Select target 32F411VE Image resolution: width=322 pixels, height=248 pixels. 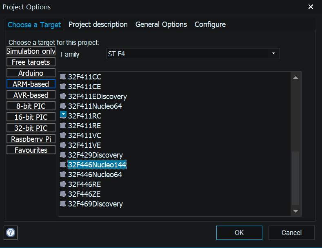click(84, 145)
